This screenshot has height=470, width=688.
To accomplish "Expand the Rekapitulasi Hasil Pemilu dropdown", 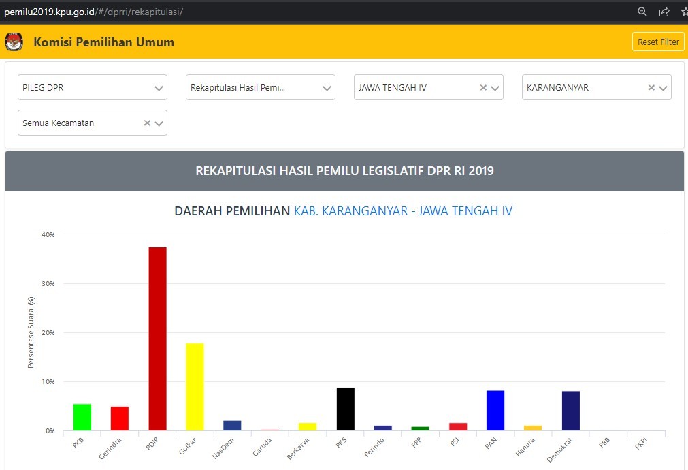I will tap(327, 88).
